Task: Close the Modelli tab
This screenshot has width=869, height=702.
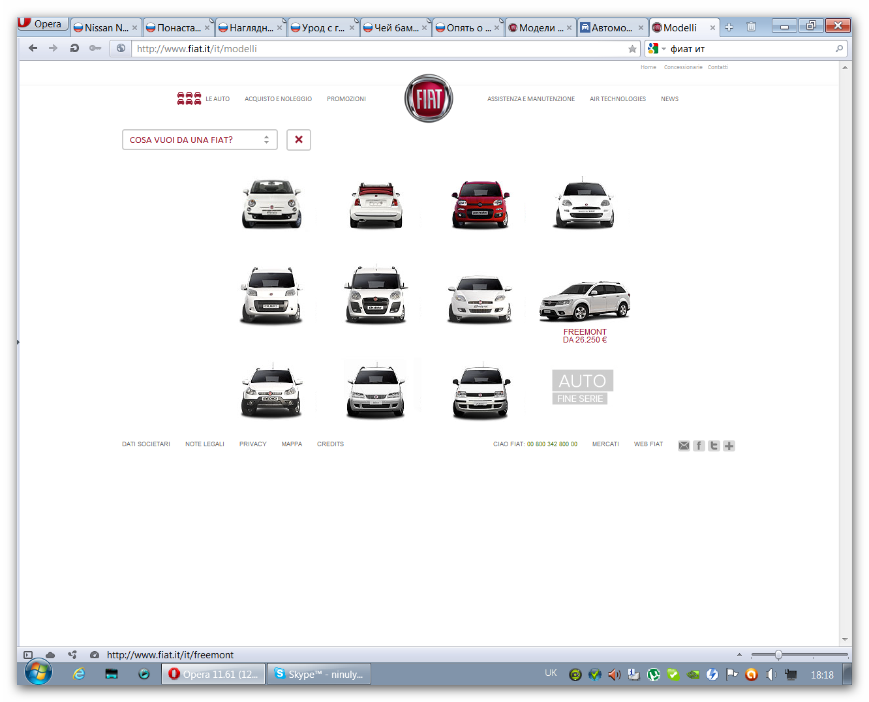Action: pos(712,27)
